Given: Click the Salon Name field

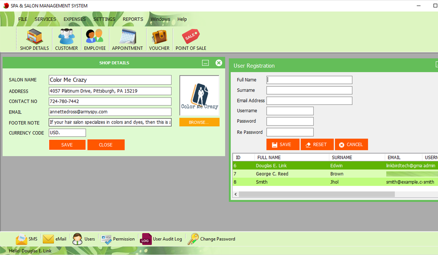Looking at the screenshot, I should (110, 80).
